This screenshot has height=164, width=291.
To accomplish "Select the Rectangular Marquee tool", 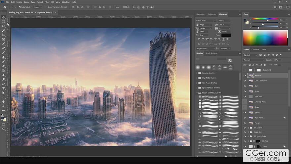I will tap(3, 22).
